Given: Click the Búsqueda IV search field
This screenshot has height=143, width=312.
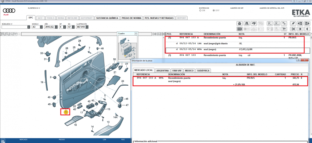Looking at the screenshot, I should 15,27.
